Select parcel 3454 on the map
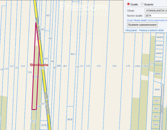This screenshot has width=167, height=130. (156, 125)
